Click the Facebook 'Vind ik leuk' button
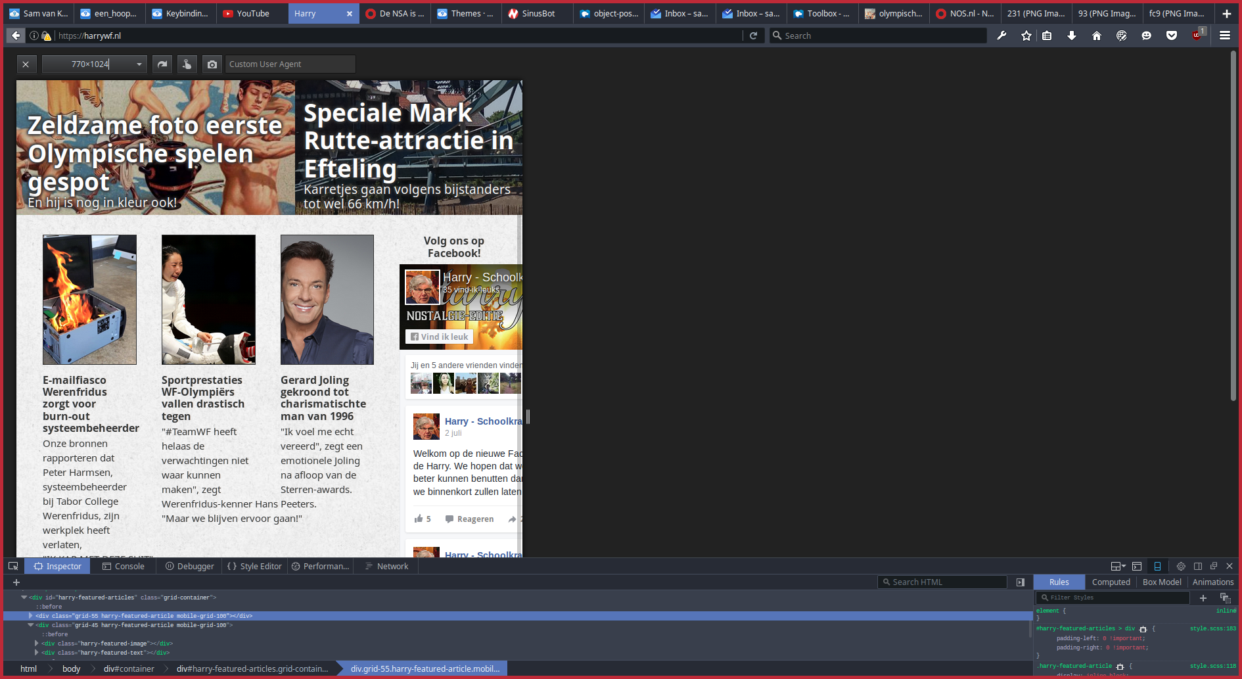Viewport: 1242px width, 679px height. point(439,337)
